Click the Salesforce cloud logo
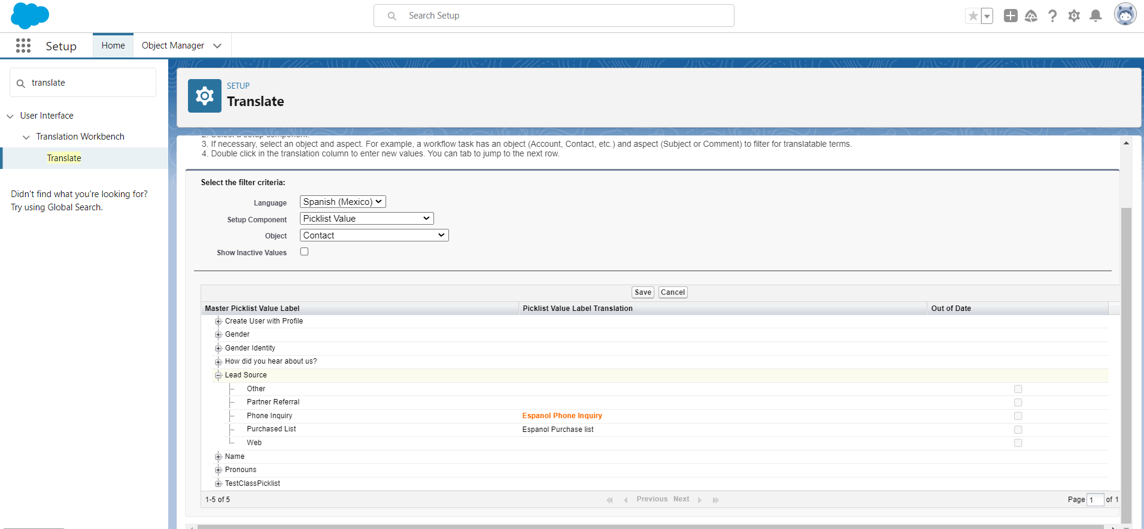This screenshot has width=1144, height=529. pyautogui.click(x=29, y=16)
